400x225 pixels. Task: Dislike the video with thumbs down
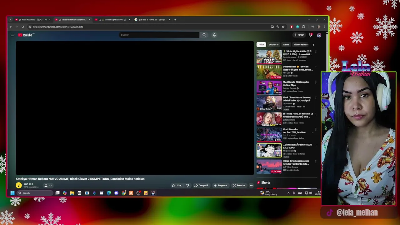click(187, 185)
